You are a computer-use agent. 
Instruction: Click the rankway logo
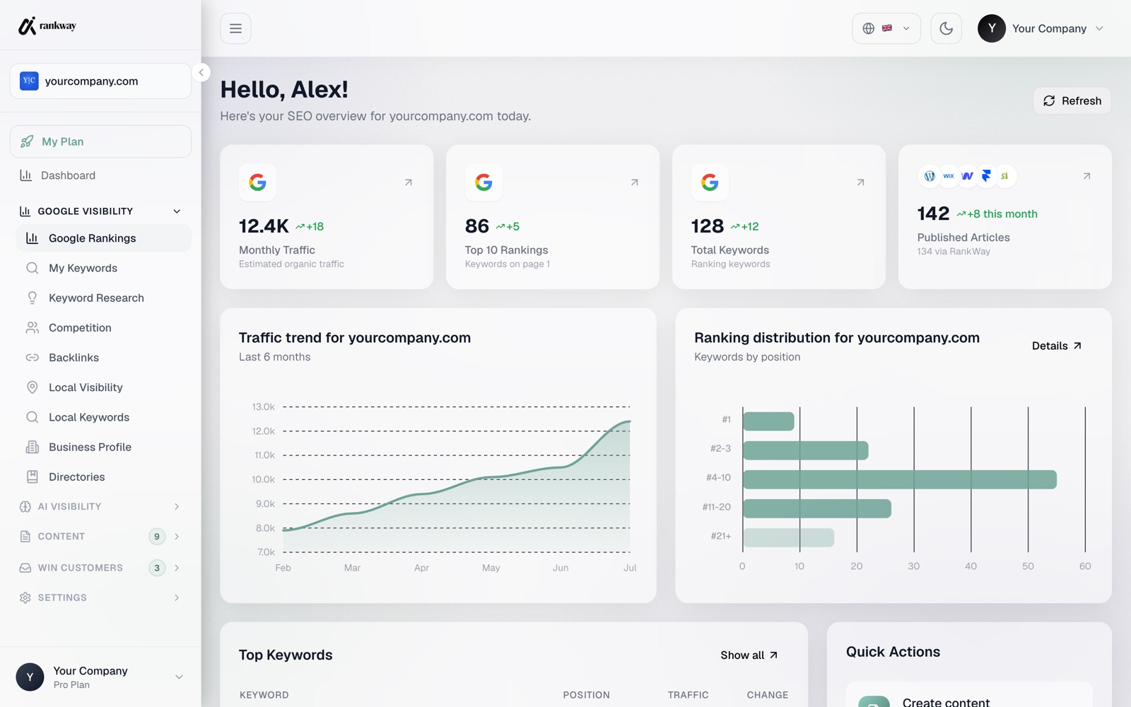pyautogui.click(x=47, y=26)
